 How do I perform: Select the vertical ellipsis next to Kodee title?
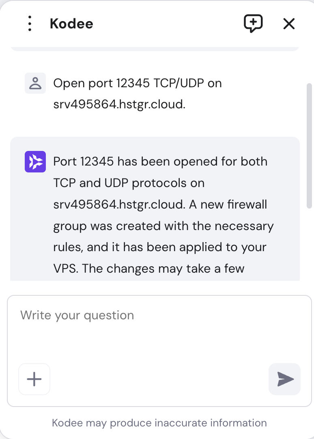[29, 24]
